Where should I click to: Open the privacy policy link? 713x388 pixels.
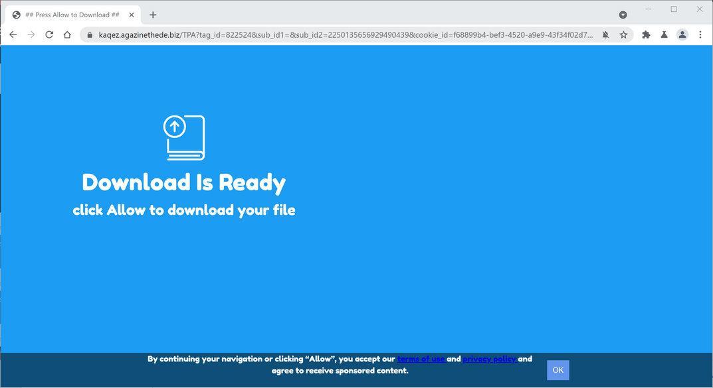pos(489,359)
